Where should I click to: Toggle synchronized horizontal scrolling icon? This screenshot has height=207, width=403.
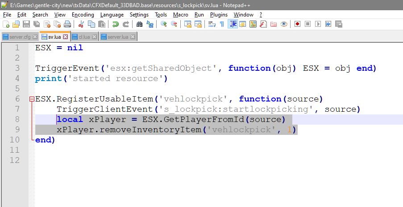tap(198, 24)
